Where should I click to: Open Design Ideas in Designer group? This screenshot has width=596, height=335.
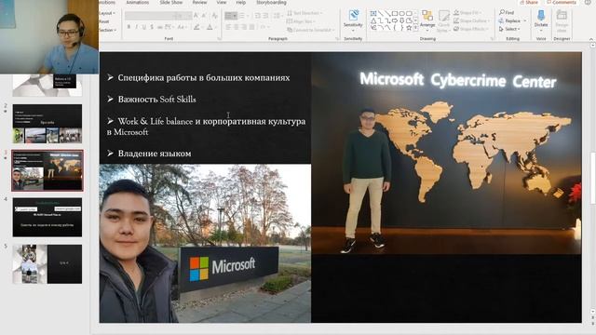562,20
